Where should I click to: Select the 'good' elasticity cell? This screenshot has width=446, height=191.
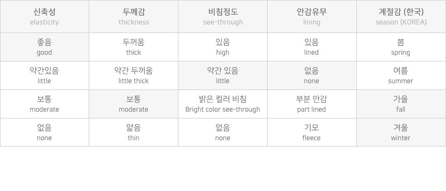(44, 47)
